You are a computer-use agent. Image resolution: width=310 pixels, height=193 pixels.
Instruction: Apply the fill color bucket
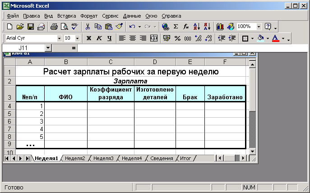260,38
